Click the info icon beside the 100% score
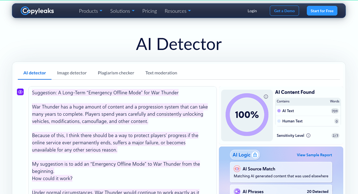 coord(266,97)
